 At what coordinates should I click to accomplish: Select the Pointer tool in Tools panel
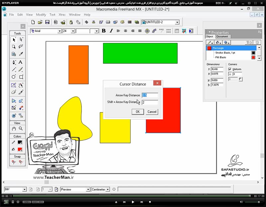coord(14,39)
